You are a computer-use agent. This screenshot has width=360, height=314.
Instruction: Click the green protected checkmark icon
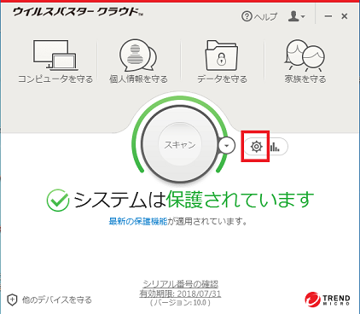[x=58, y=201]
